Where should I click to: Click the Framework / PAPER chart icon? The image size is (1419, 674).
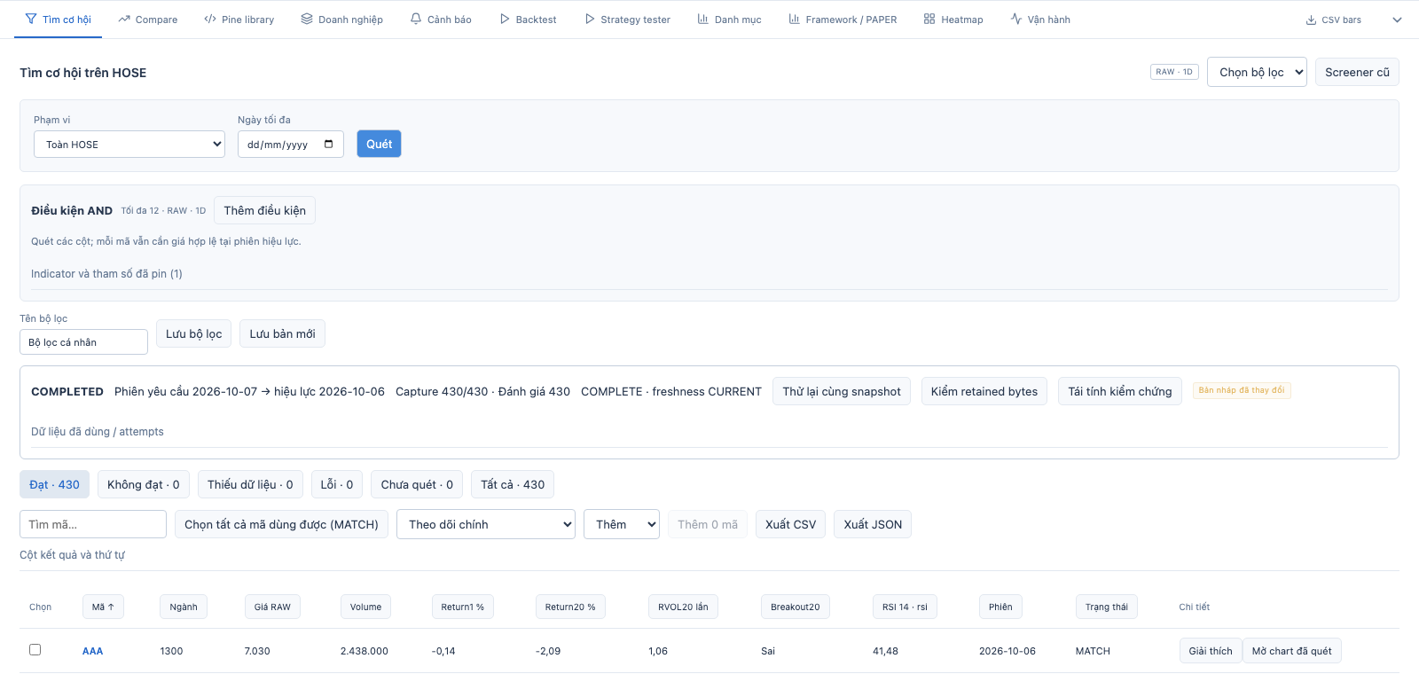pos(795,19)
